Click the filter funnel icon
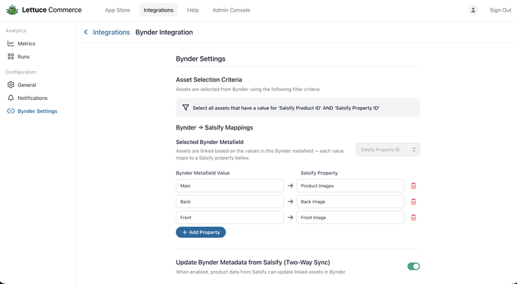Image resolution: width=517 pixels, height=284 pixels. 185,108
